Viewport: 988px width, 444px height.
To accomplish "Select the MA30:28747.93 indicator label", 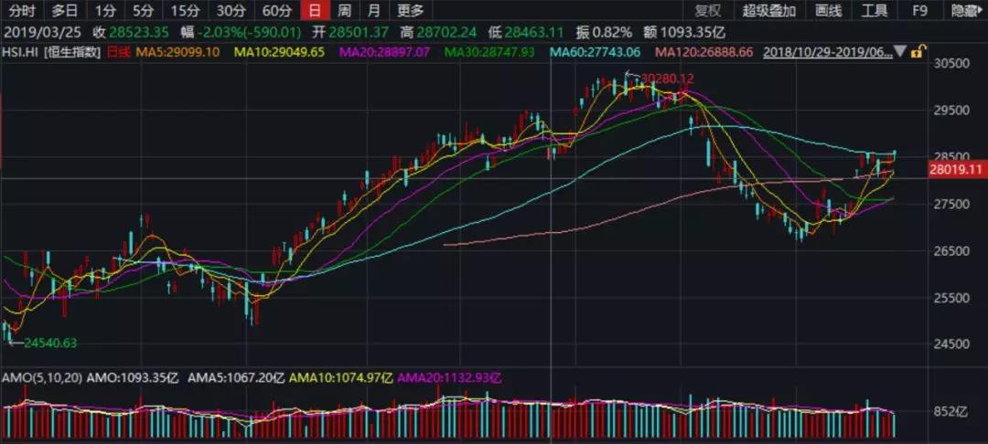I will tap(489, 52).
